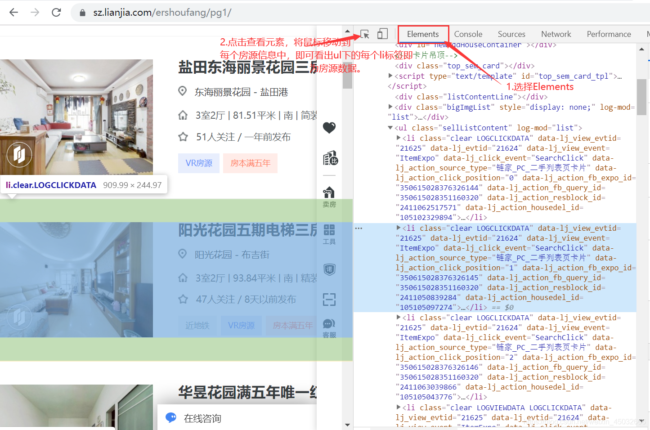The image size is (650, 430).
Task: Click the VR房源 tag on second listing
Action: pos(241,325)
